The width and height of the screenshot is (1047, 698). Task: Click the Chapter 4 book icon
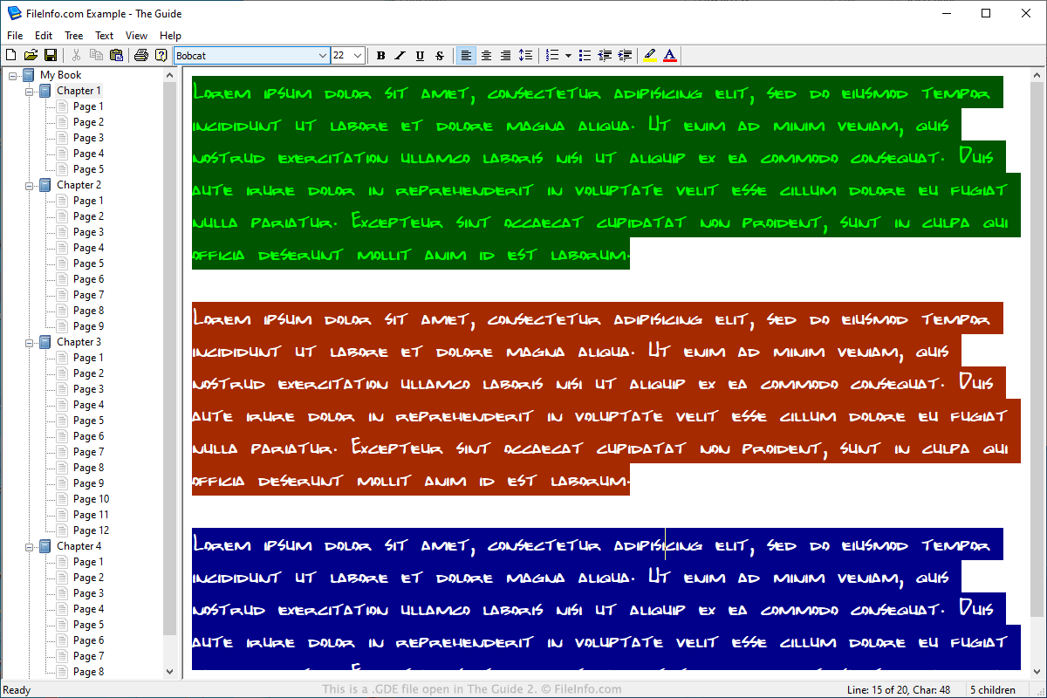click(45, 546)
